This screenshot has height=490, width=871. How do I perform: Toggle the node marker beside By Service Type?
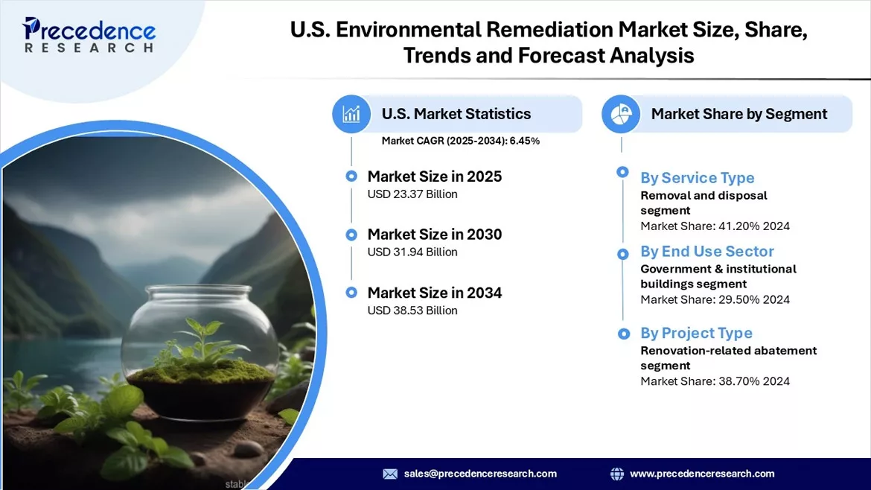point(622,171)
